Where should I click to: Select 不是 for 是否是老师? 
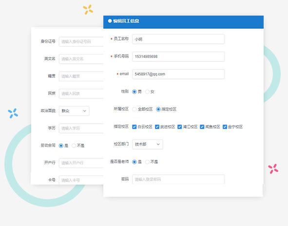[147, 162]
